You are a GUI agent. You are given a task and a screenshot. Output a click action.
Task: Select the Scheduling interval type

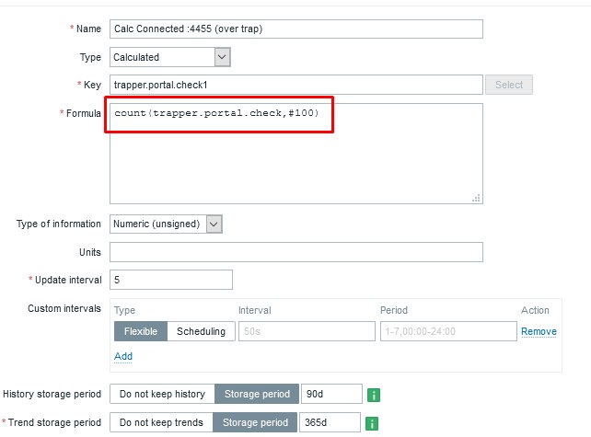click(201, 331)
